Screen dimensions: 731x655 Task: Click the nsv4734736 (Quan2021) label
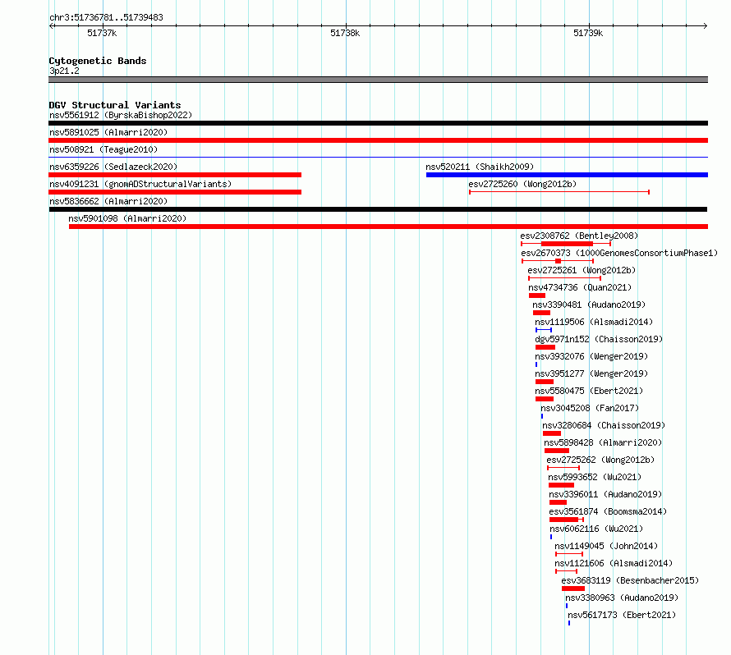(580, 287)
